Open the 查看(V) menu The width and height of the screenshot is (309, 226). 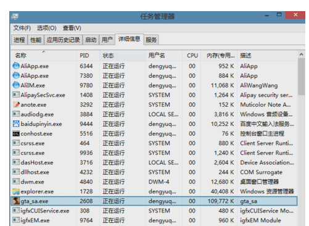[x=72, y=28]
